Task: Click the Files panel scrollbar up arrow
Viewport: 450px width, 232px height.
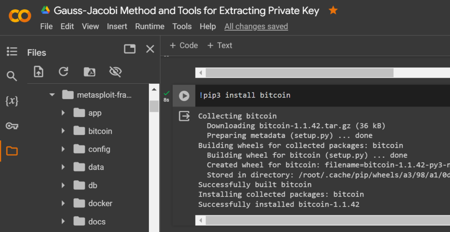Action: coord(154,89)
